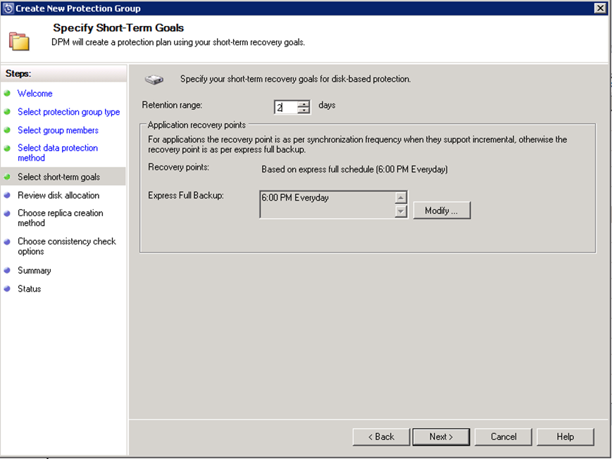
Task: Click the Choose consistency check options step
Action: (x=67, y=246)
